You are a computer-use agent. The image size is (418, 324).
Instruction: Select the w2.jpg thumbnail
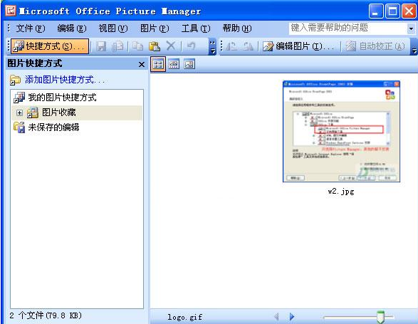click(341, 132)
